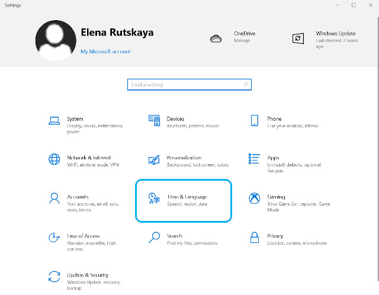379x295 pixels.
Task: Open the Ease of Access label
Action: click(x=83, y=236)
